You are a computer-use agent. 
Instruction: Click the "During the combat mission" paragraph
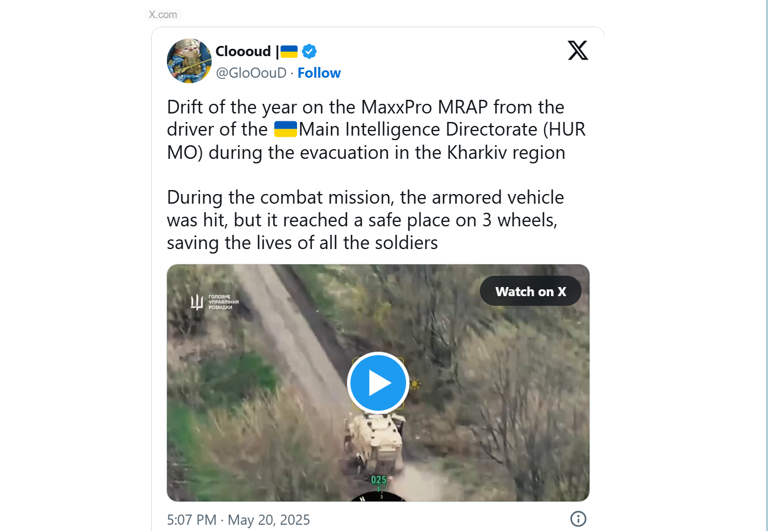(366, 220)
